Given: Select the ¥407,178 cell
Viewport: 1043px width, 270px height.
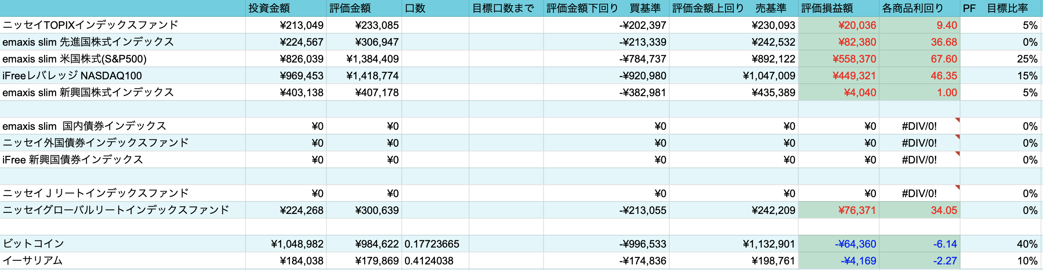Looking at the screenshot, I should pos(364,92).
